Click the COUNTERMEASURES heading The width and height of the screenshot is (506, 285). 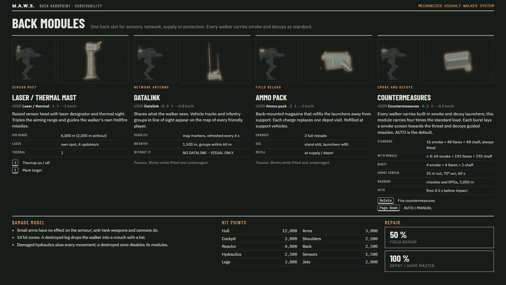point(404,98)
